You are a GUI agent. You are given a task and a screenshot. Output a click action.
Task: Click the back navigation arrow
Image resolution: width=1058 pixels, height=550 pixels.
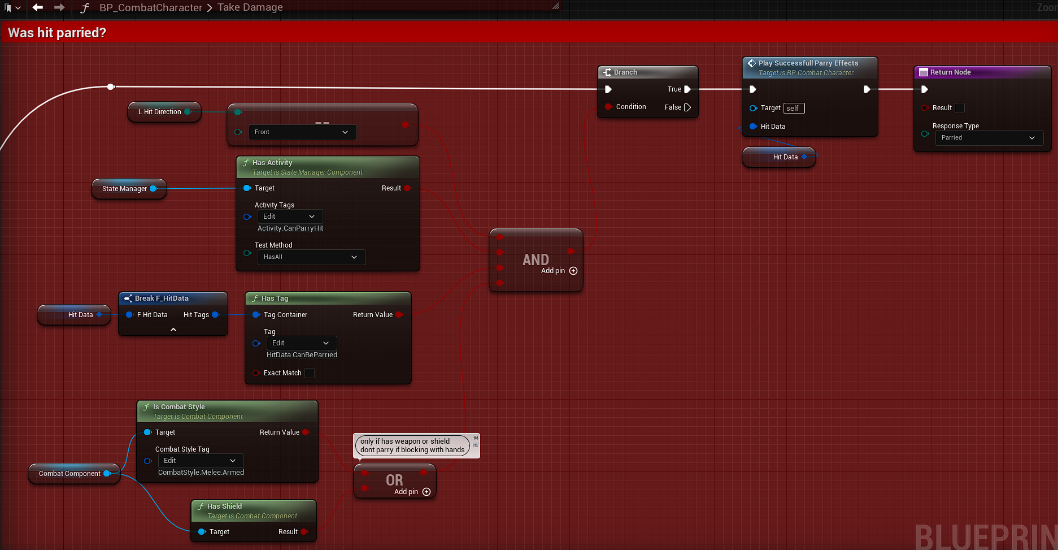(x=37, y=7)
